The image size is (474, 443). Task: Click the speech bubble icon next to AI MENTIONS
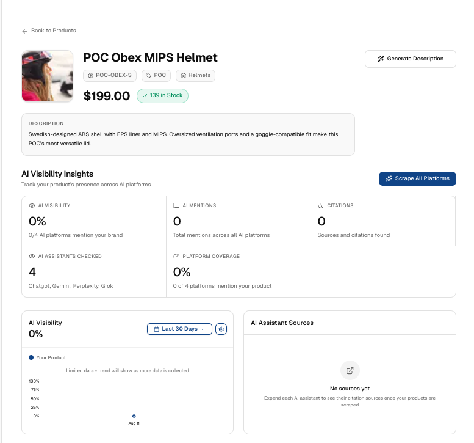point(176,205)
